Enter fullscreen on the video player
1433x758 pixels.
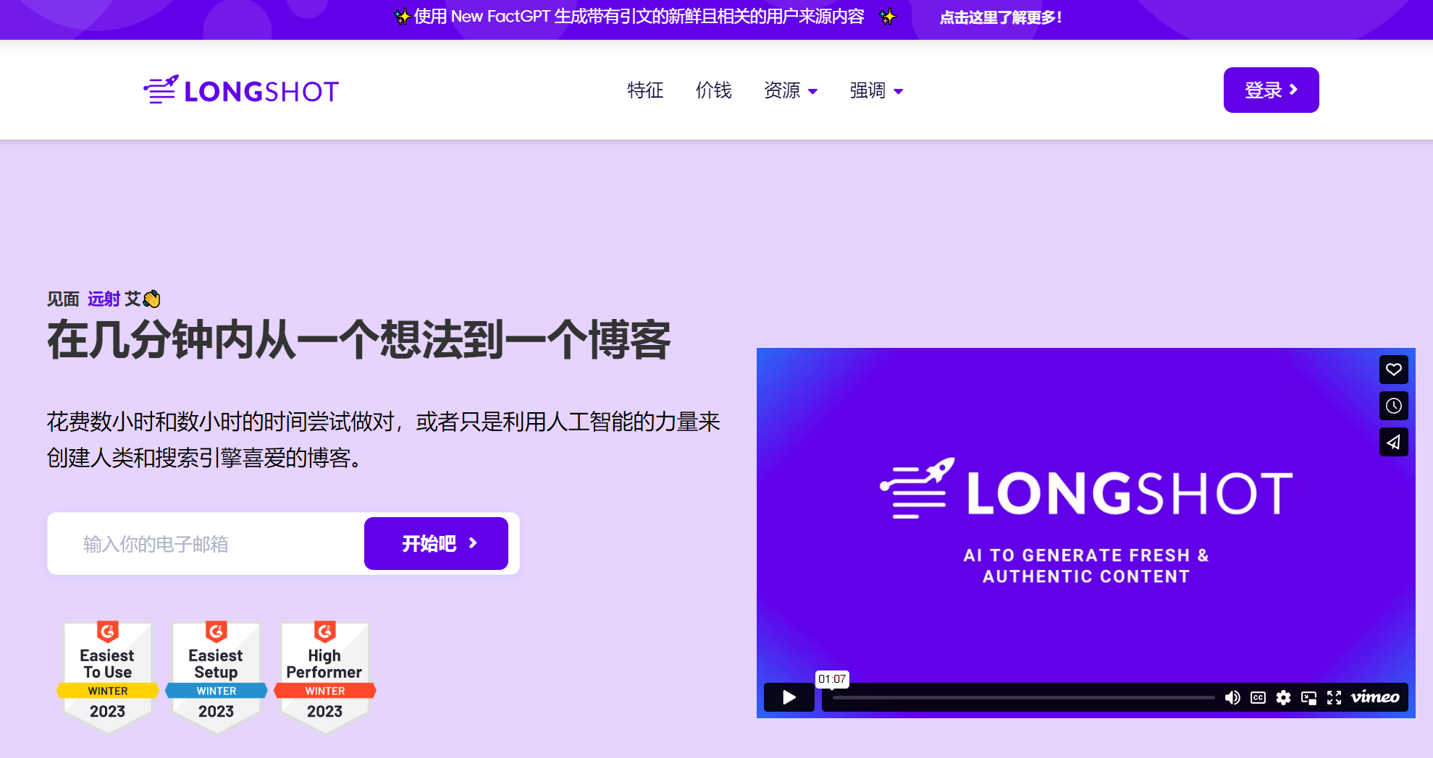(1334, 697)
